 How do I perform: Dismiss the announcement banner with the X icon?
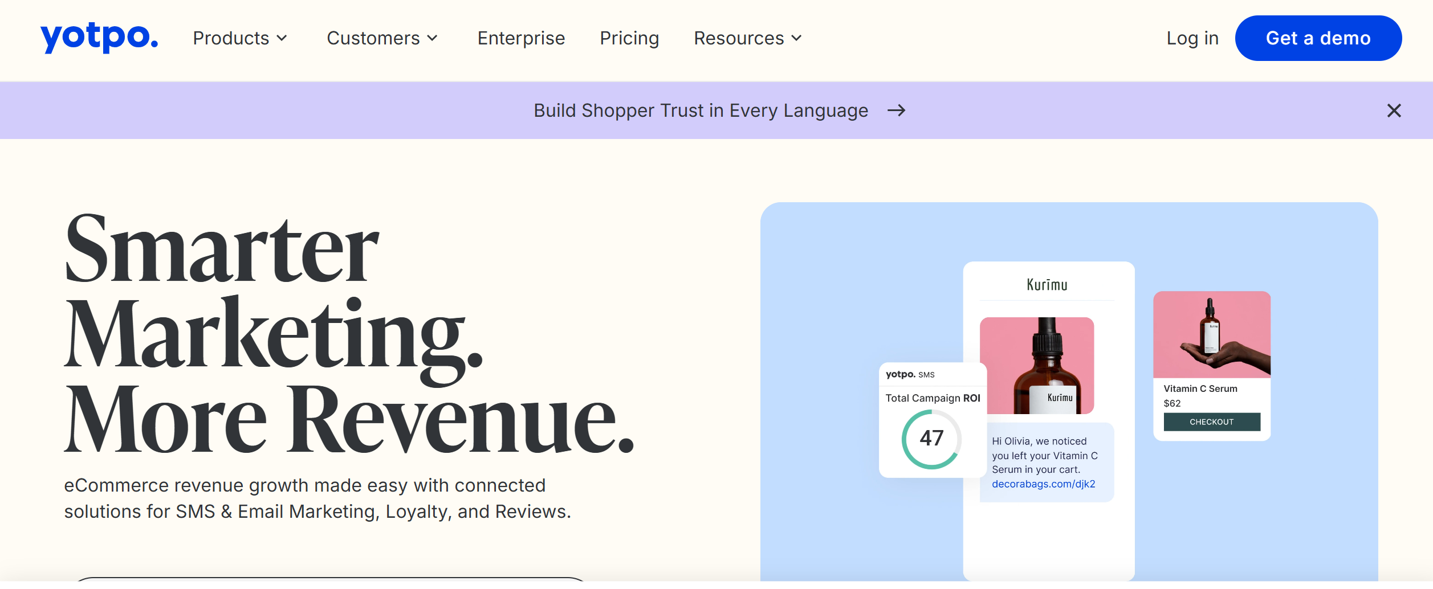(1394, 111)
